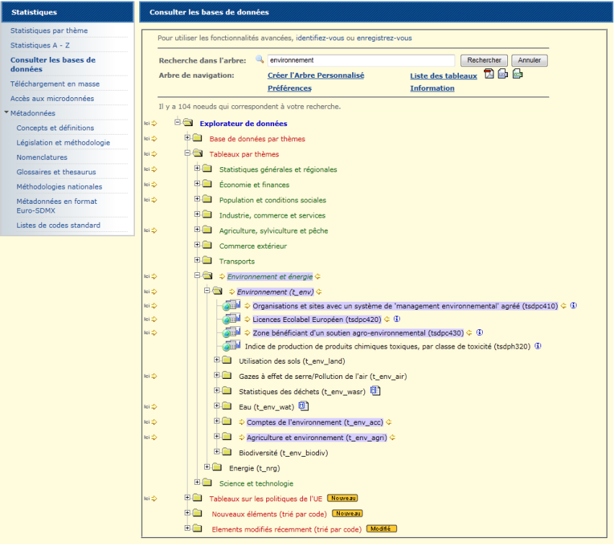Click the magnifier icon beside the search field
This screenshot has width=614, height=546.
[260, 59]
